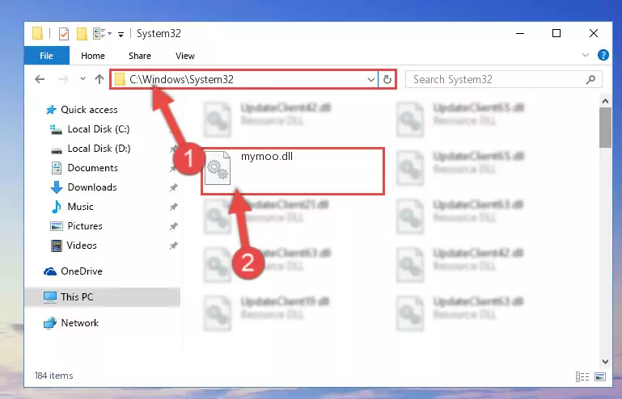Click the Downloads blue arrow icon
The height and width of the screenshot is (399, 622).
57,187
